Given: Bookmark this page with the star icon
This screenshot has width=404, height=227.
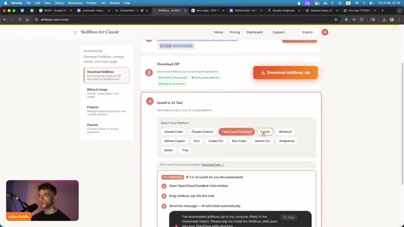Looking at the screenshot, I should pos(336,20).
